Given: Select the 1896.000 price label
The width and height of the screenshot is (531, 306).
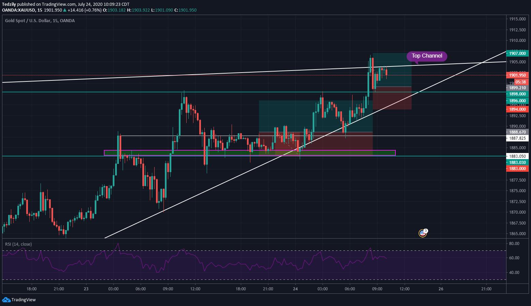Looking at the screenshot, I should click(x=517, y=101).
